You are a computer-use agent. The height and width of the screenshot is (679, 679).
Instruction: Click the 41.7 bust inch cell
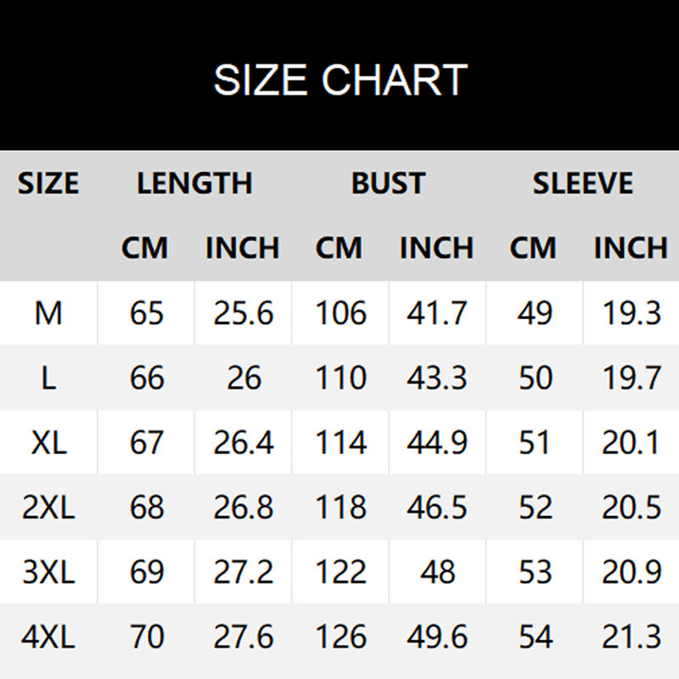[437, 313]
